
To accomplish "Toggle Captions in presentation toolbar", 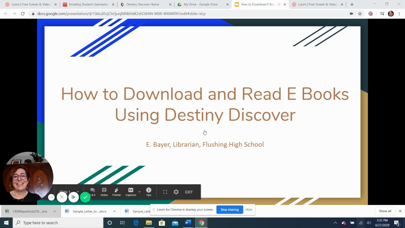I will 131,192.
